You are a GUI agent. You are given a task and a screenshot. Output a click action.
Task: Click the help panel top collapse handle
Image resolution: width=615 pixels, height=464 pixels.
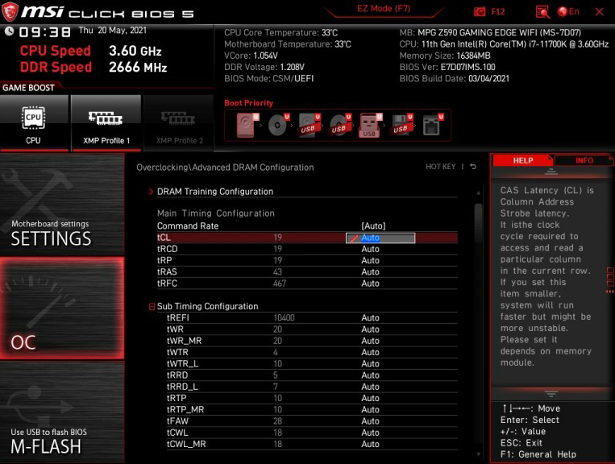pyautogui.click(x=551, y=172)
